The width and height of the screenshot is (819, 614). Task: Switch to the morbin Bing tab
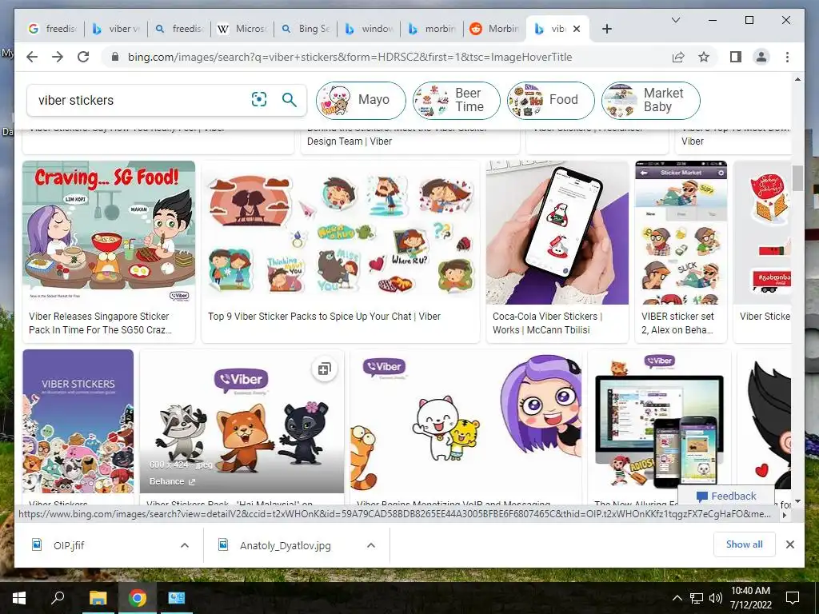(432, 29)
